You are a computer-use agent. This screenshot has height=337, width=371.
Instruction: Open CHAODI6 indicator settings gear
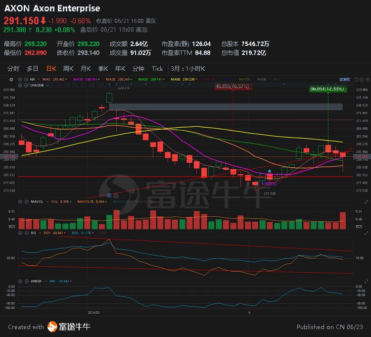pyautogui.click(x=20, y=85)
